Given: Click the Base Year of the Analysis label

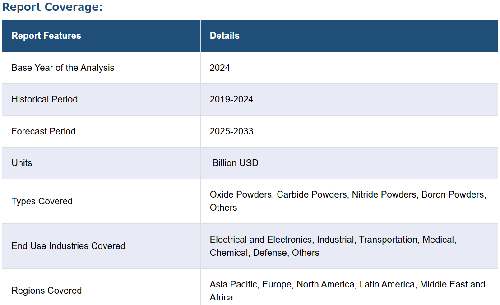Looking at the screenshot, I should [63, 68].
